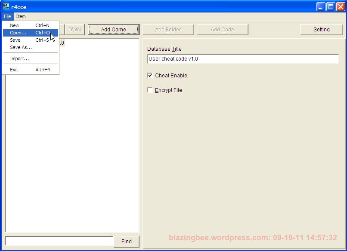Click the Add Code button

click(223, 30)
